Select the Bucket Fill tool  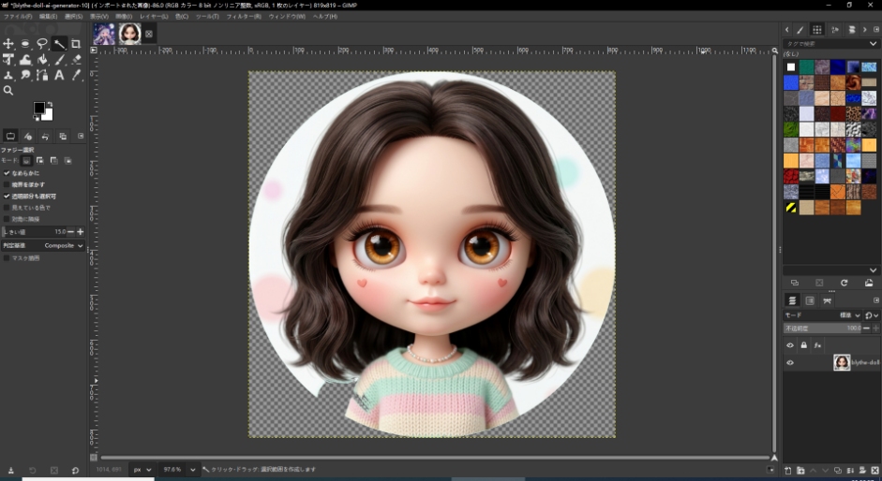[42, 60]
